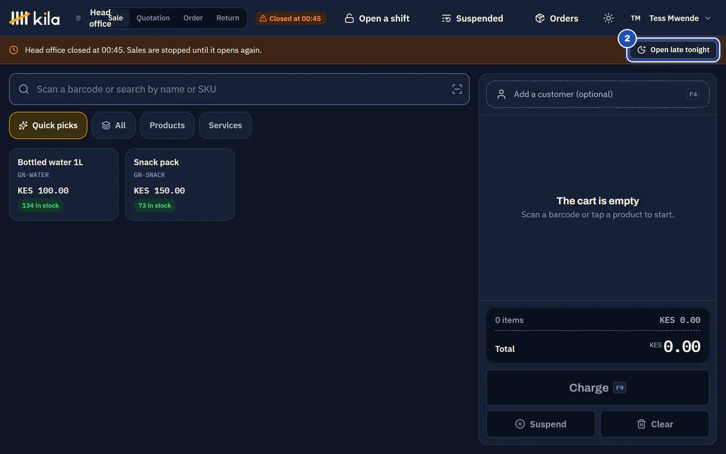The width and height of the screenshot is (726, 454).
Task: Click the '0 items' cart count
Action: pos(509,320)
